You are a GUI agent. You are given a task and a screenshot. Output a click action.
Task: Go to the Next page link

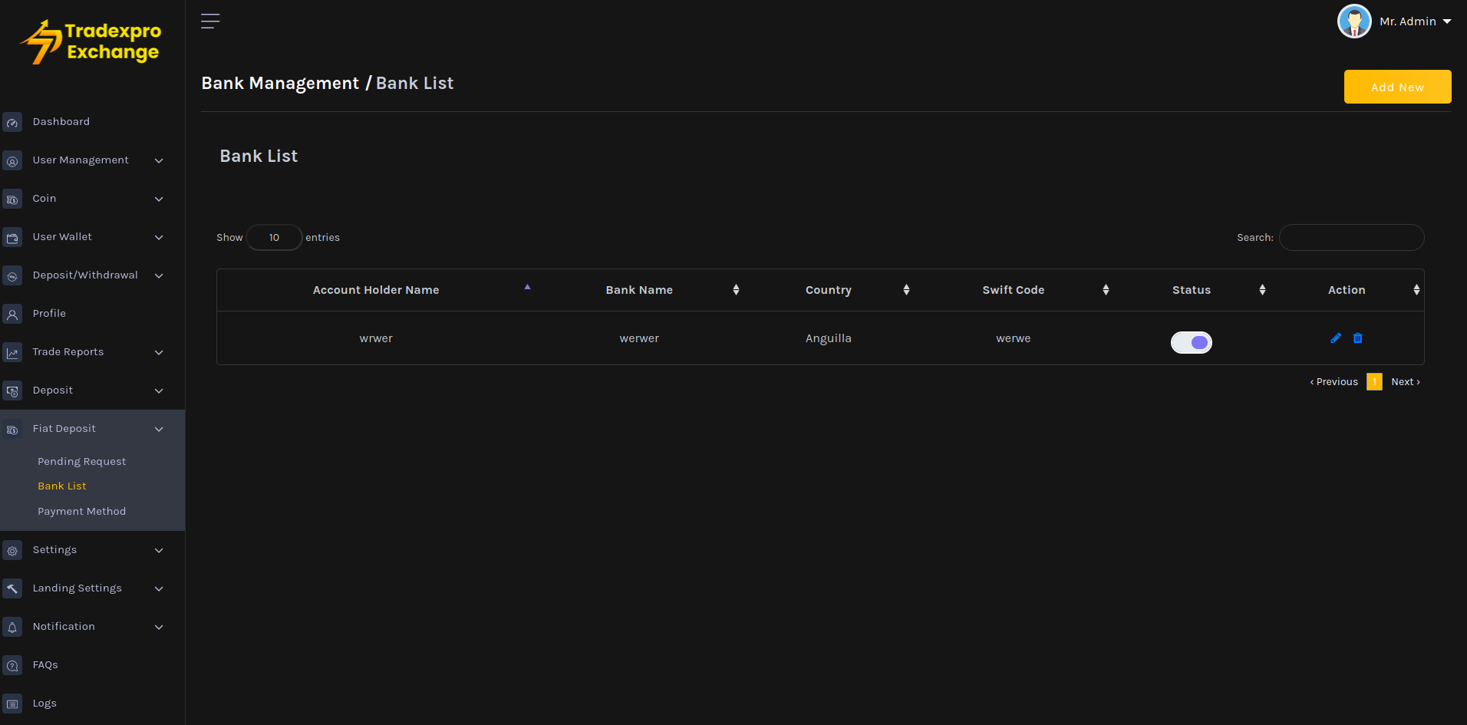click(x=1405, y=382)
